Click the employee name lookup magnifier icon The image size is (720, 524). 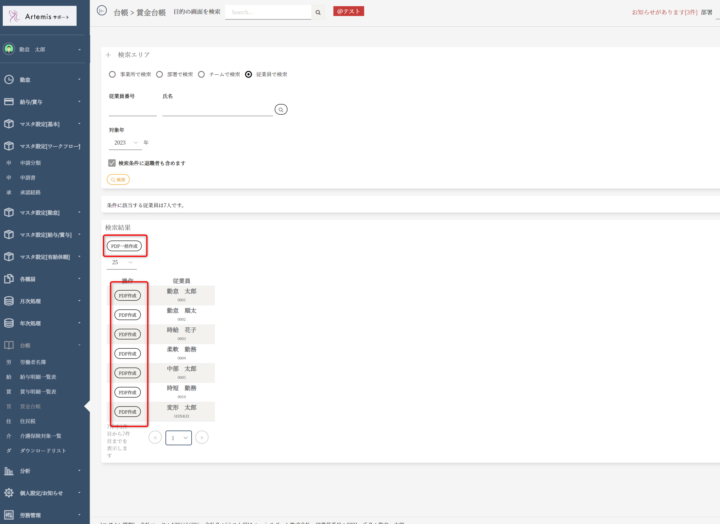(280, 109)
